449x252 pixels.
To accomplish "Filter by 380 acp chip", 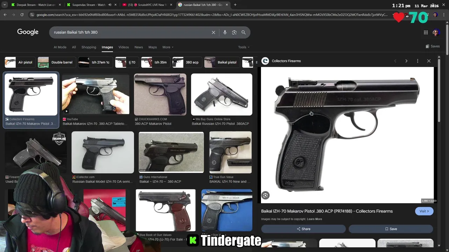I will (x=187, y=62).
